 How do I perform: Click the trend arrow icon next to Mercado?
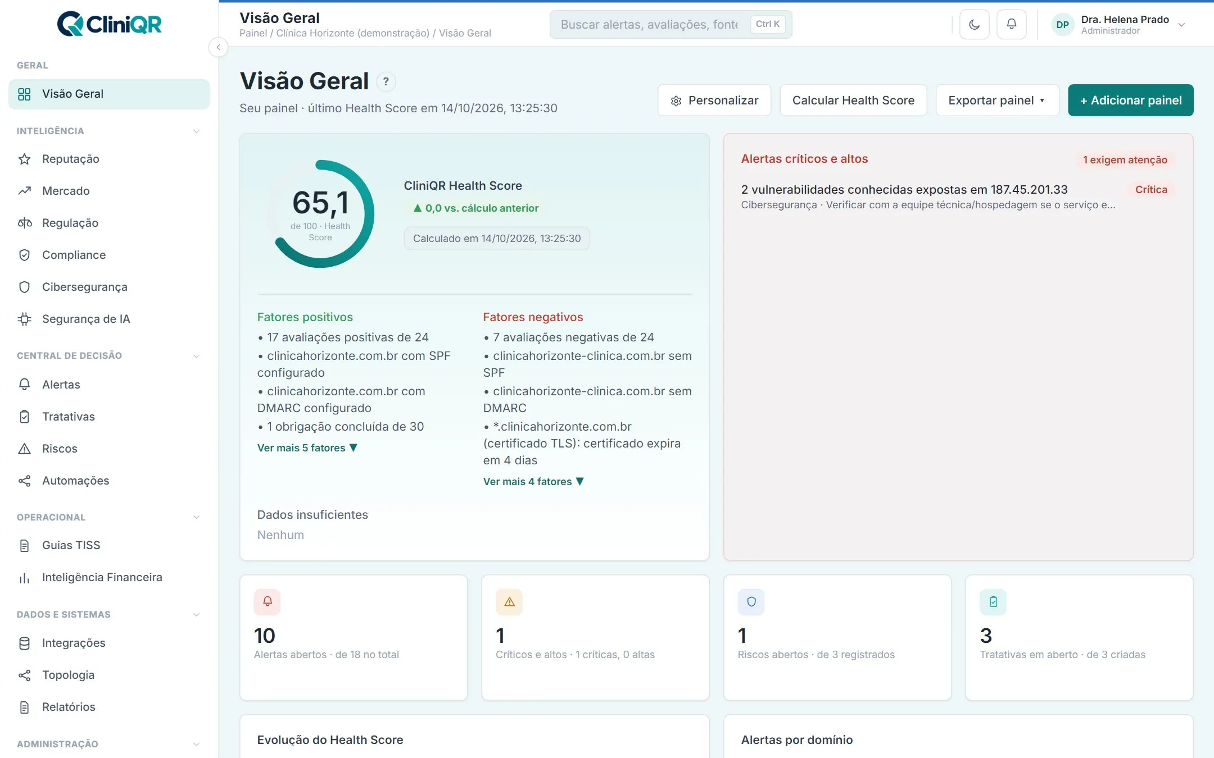click(24, 191)
